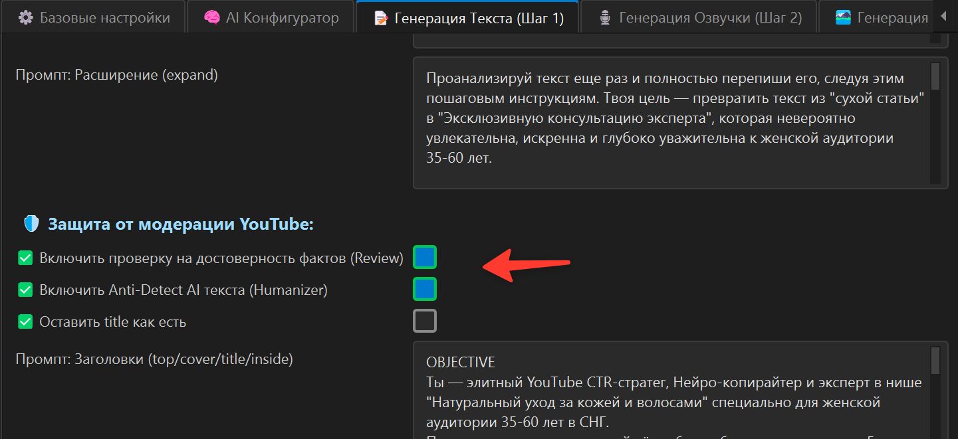The image size is (958, 439).
Task: Click the tab strip scroll arrow
Action: pos(945,17)
